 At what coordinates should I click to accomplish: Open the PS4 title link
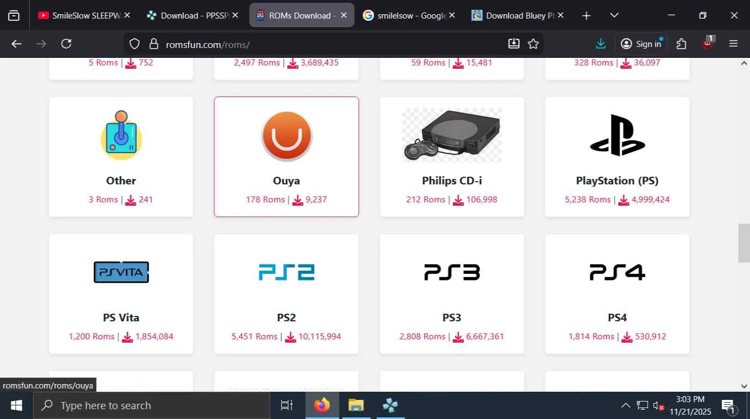pyautogui.click(x=618, y=318)
